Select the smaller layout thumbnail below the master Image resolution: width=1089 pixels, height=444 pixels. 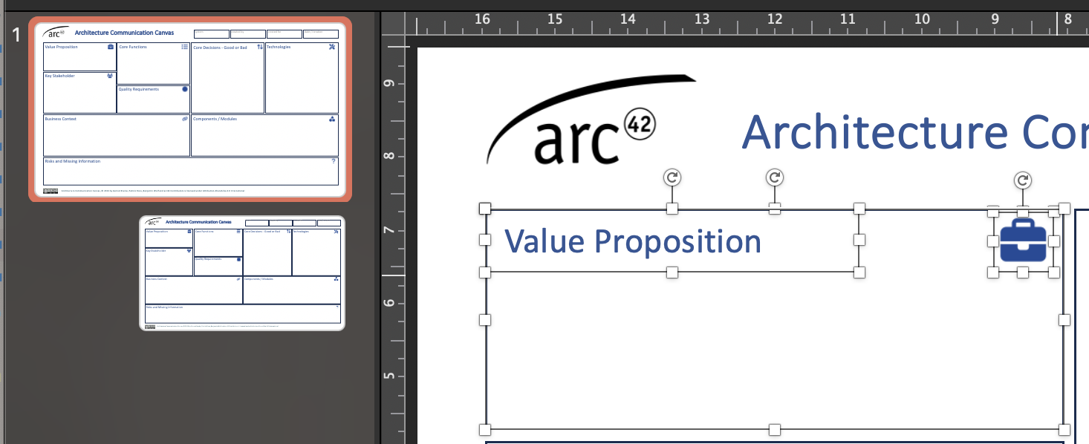(x=242, y=273)
